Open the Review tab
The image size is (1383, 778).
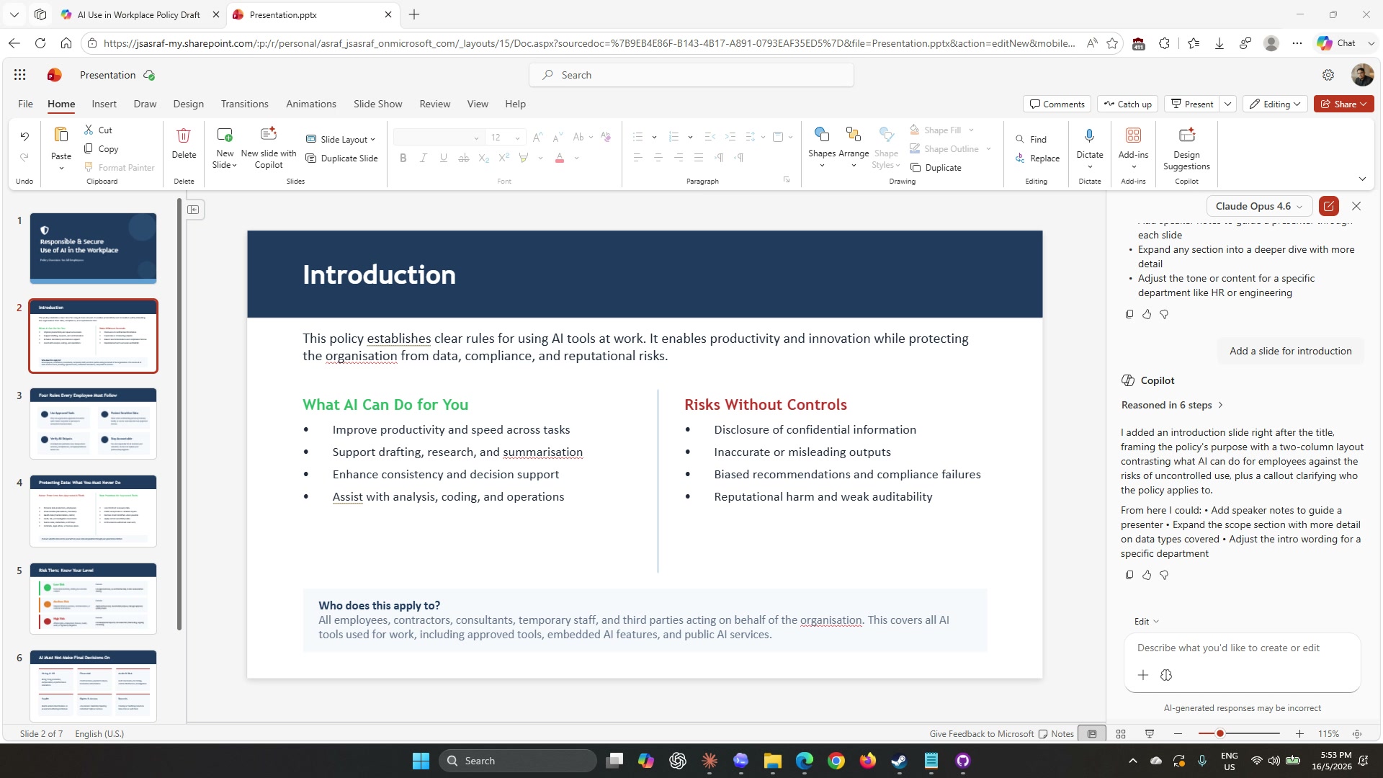(x=434, y=104)
